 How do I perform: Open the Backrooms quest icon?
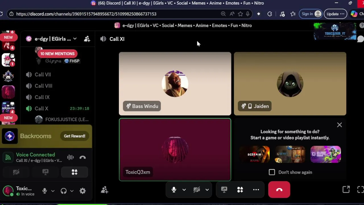[x=9, y=136]
